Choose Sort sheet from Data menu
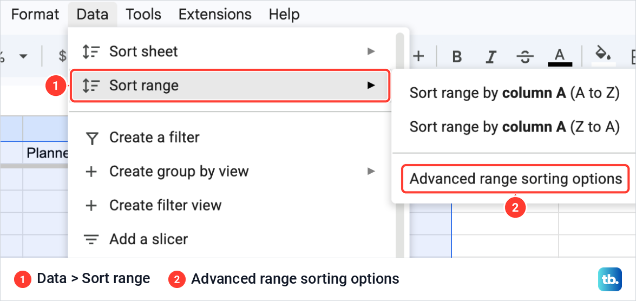Viewport: 636px width, 301px height. (231, 51)
